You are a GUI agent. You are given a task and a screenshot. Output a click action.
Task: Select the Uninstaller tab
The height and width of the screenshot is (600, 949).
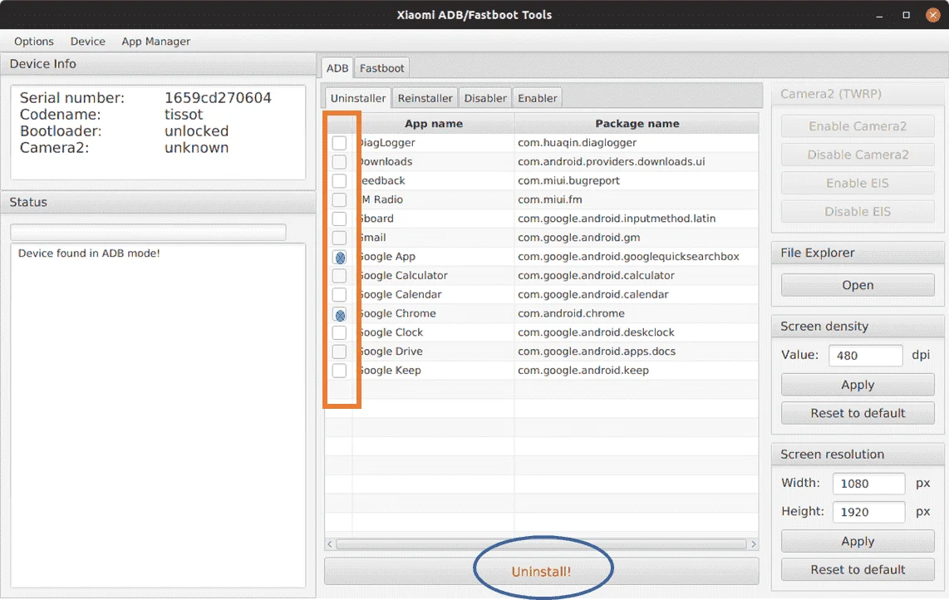(357, 98)
